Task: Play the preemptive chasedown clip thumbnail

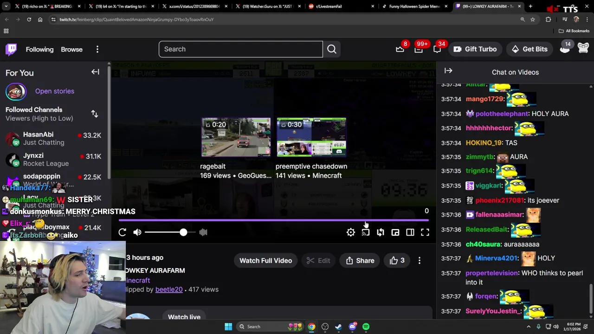Action: (x=311, y=137)
